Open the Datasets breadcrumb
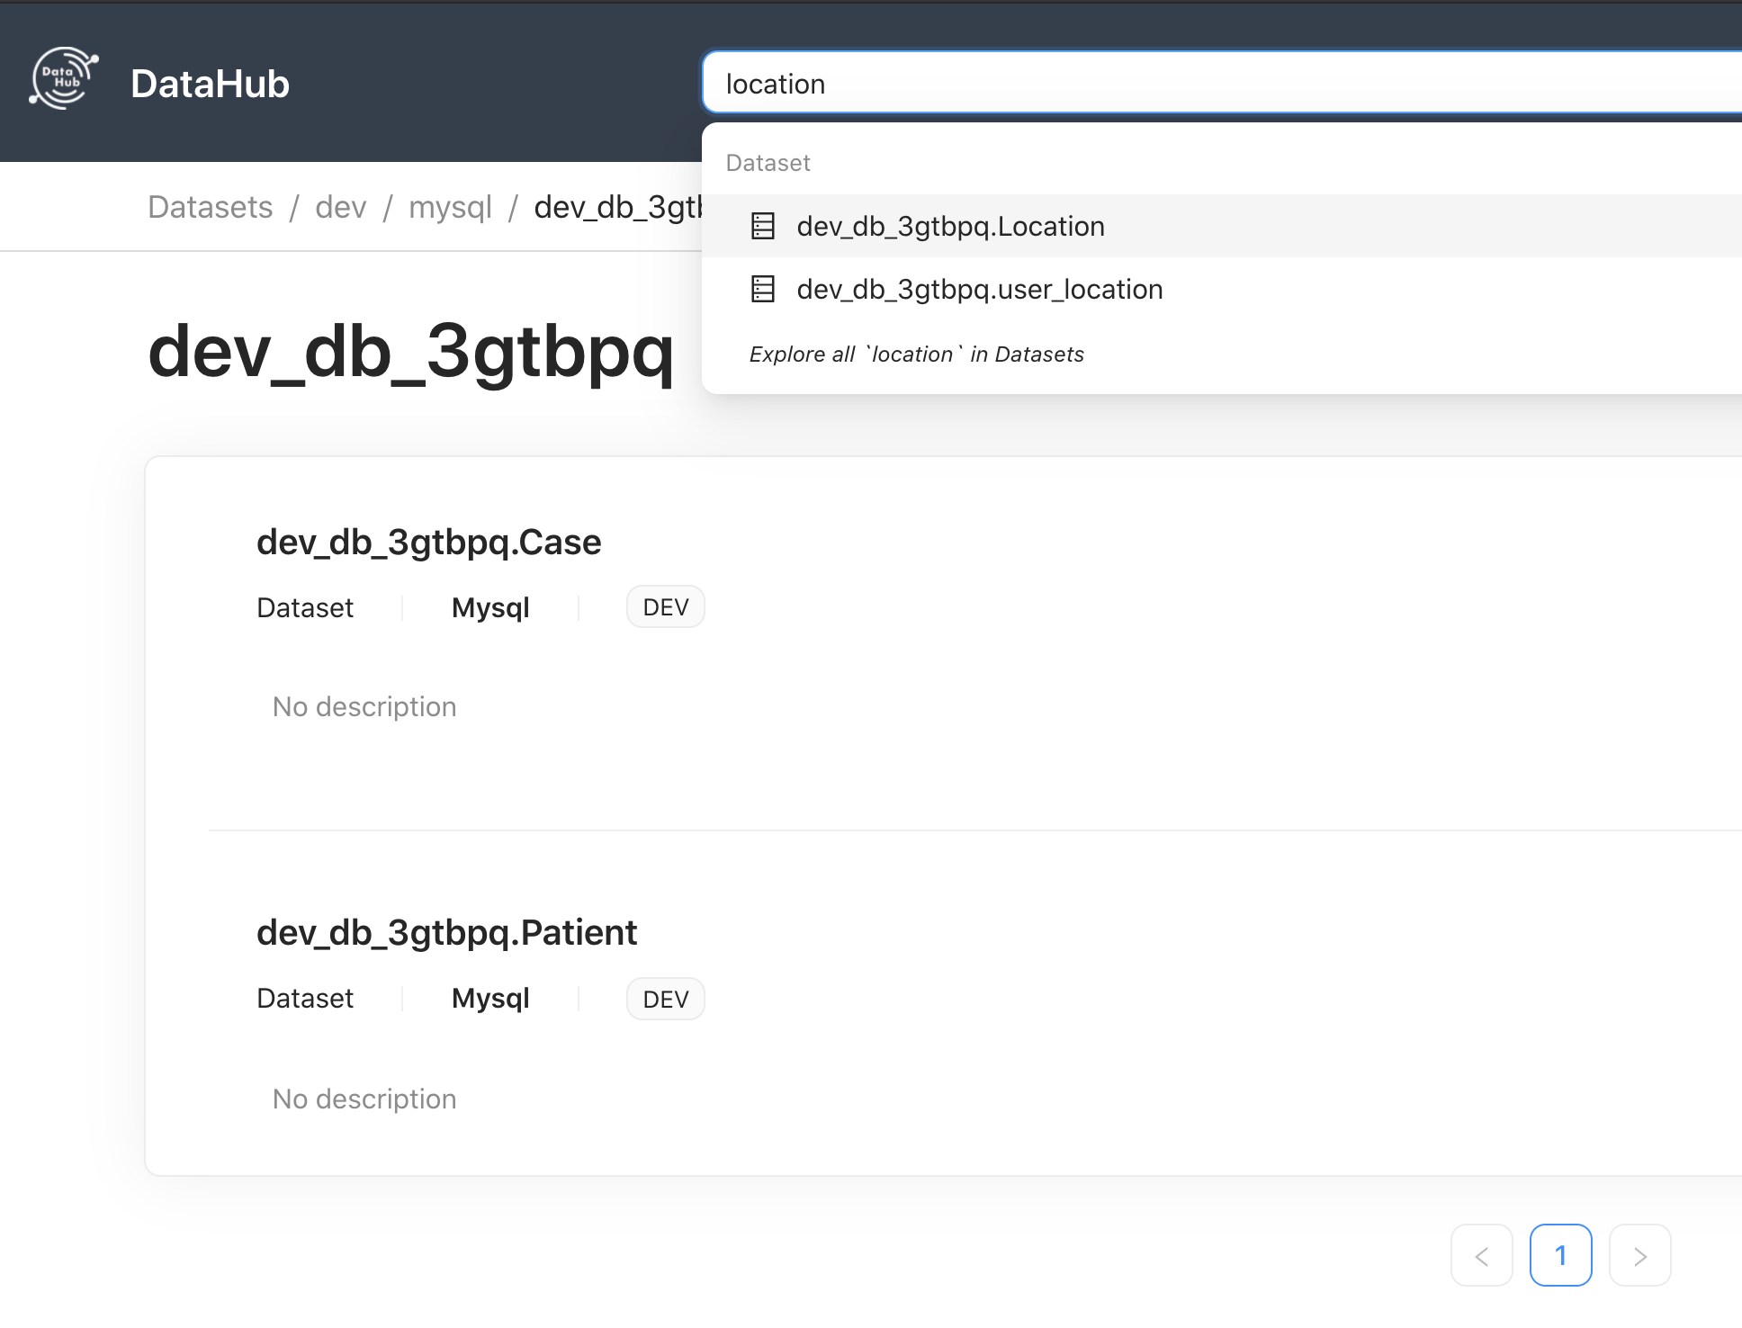The height and width of the screenshot is (1328, 1742). pyautogui.click(x=210, y=207)
